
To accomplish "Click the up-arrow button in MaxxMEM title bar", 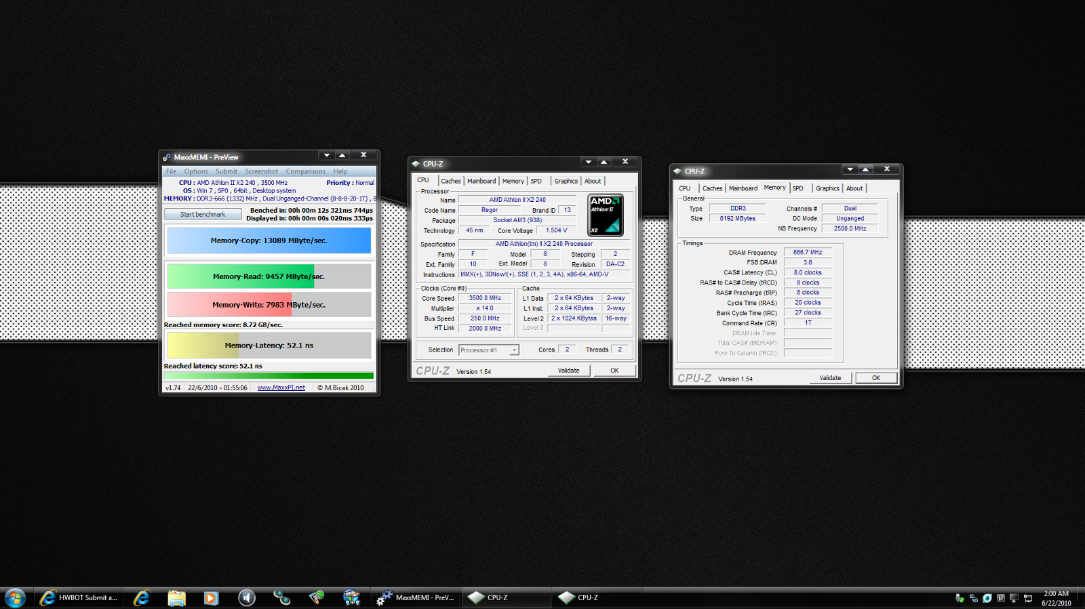I will pyautogui.click(x=342, y=155).
